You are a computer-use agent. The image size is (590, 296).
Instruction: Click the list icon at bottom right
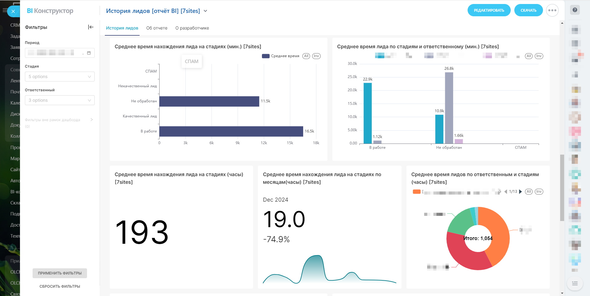point(575,283)
